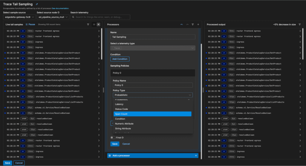
Task: Click the filter icon in Processors header
Action: [x=193, y=25]
